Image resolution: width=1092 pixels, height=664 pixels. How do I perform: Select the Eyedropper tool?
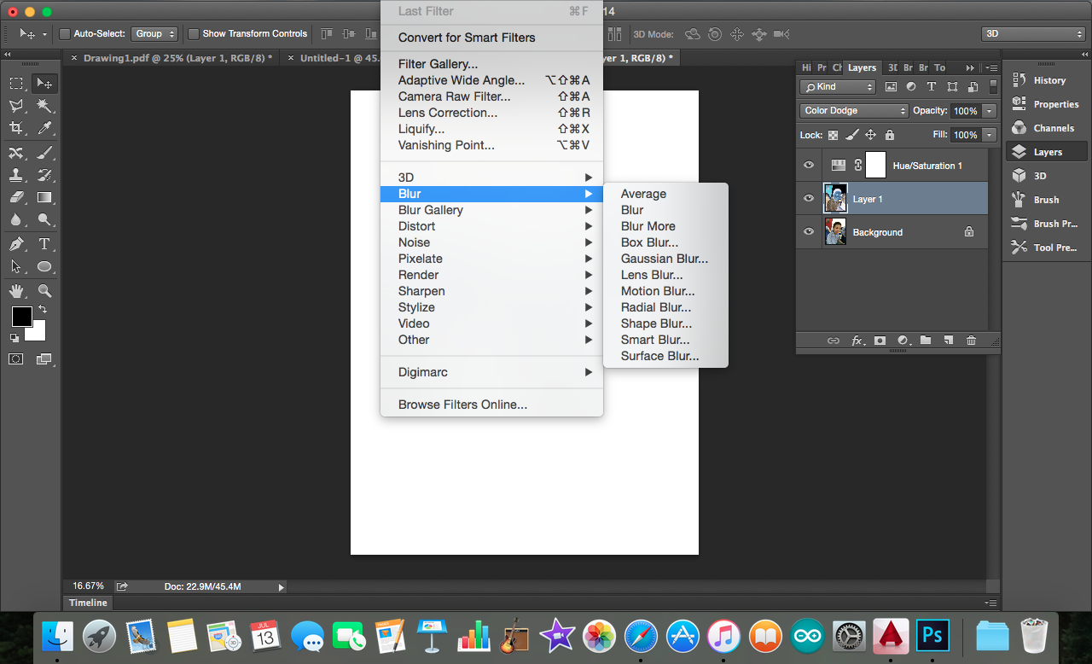pos(44,128)
